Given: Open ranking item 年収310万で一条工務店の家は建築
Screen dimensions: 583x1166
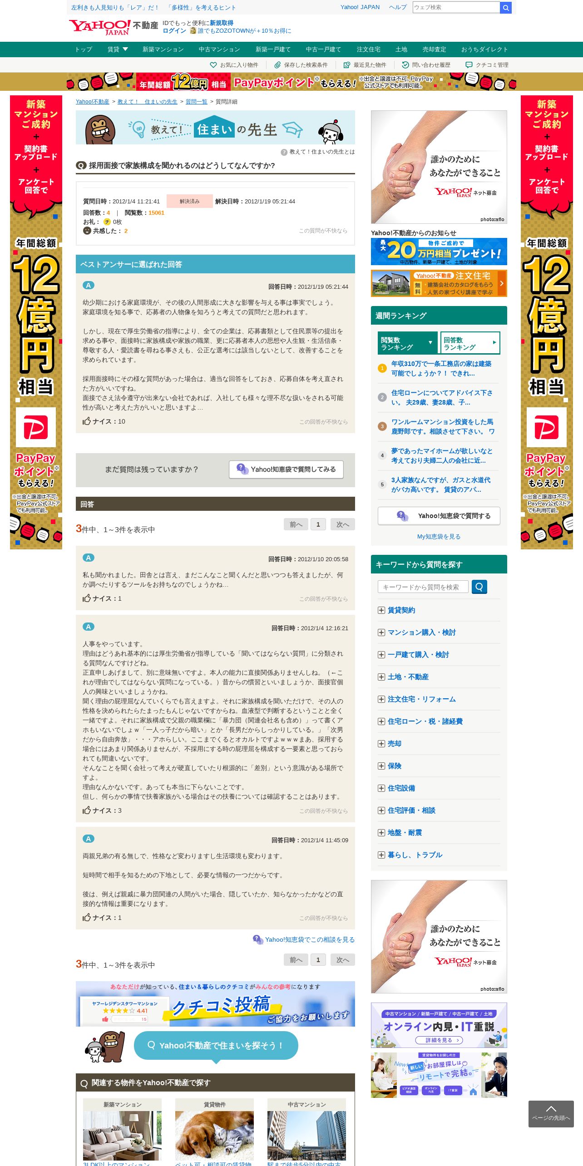Looking at the screenshot, I should (441, 369).
